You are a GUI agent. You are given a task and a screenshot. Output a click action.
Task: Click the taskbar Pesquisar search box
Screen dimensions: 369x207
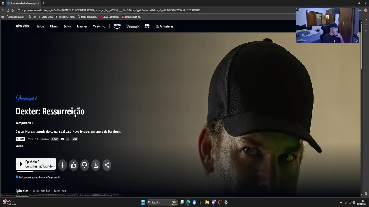[162, 202]
